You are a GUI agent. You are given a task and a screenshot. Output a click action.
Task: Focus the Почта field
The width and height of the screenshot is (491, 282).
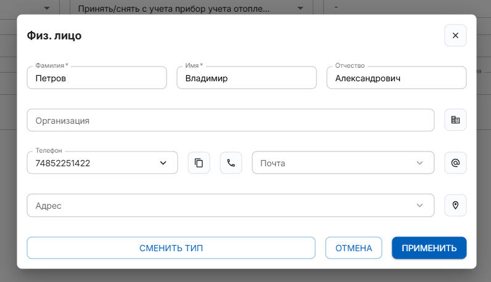pos(343,163)
